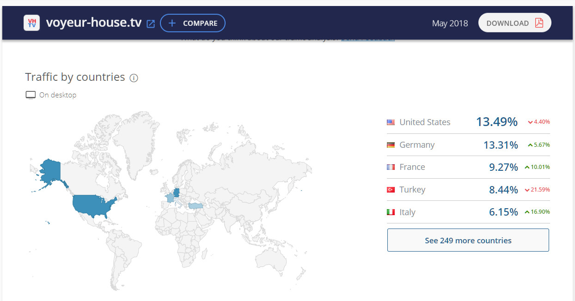
Task: Click See 249 more countries button
Action: coord(468,240)
